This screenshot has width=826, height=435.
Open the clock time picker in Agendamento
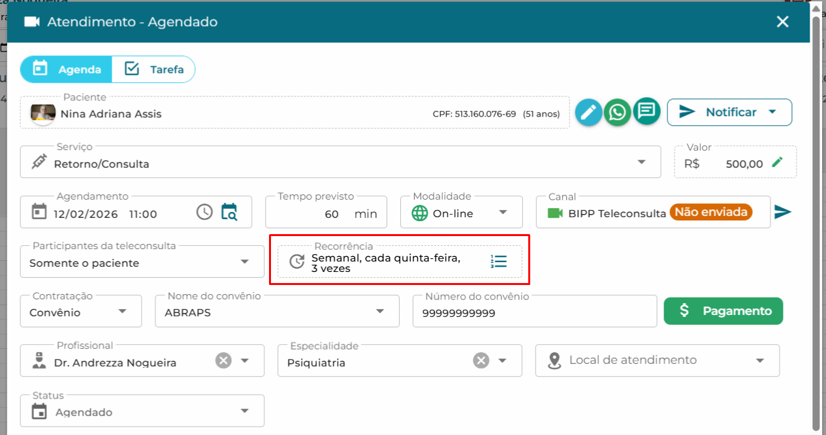click(x=204, y=212)
